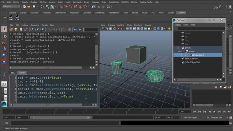Collapse group2 node in Outliner

pyautogui.click(x=178, y=48)
